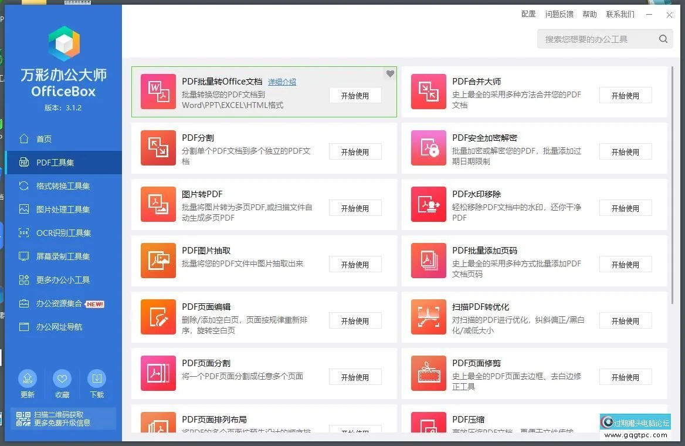Click the 更新 icon at sidebar bottom
685x446 pixels.
(27, 379)
